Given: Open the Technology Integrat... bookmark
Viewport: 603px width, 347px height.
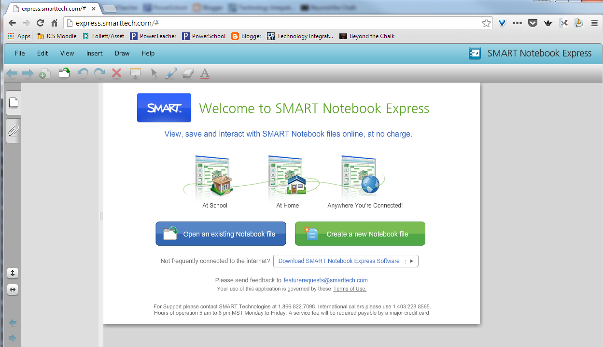Looking at the screenshot, I should pos(300,36).
